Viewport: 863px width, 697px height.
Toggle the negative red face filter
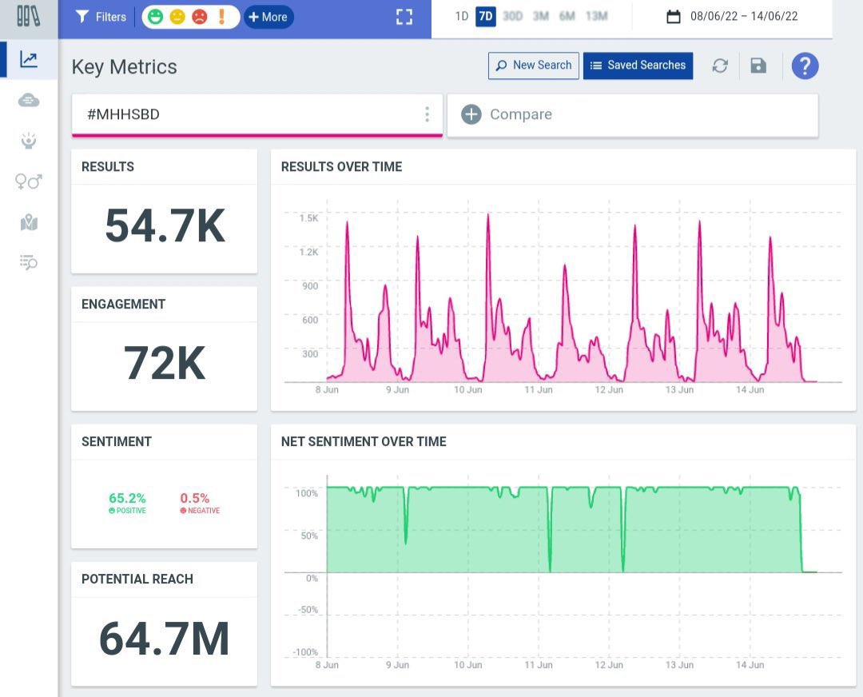[x=199, y=17]
